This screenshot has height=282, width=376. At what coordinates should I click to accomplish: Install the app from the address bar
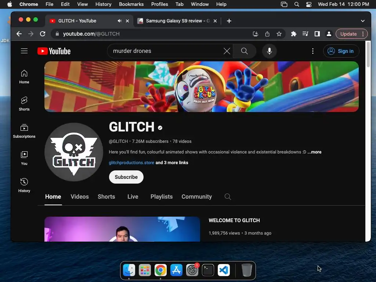[x=256, y=34]
